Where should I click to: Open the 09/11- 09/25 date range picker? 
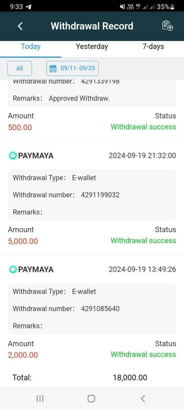click(73, 68)
